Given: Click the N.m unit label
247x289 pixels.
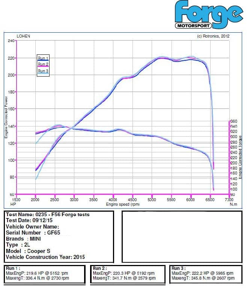Looking at the screenshot, I should [234, 205].
